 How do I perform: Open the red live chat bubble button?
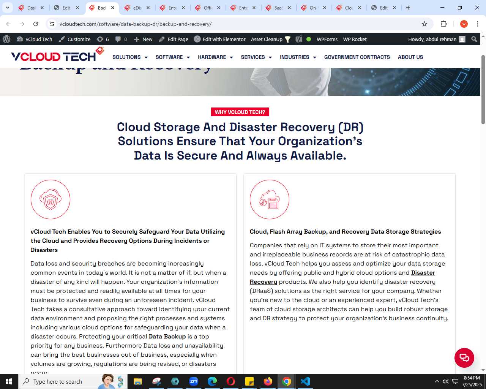tap(464, 358)
